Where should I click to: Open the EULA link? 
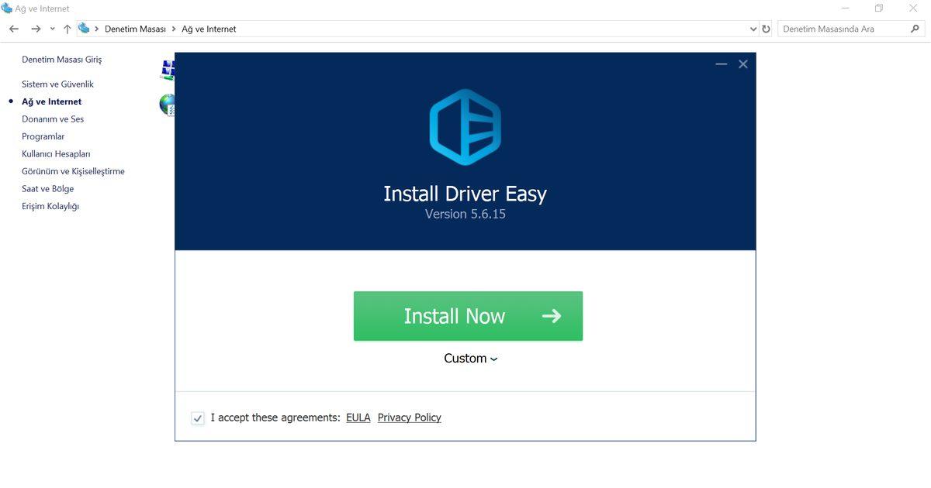tap(358, 418)
